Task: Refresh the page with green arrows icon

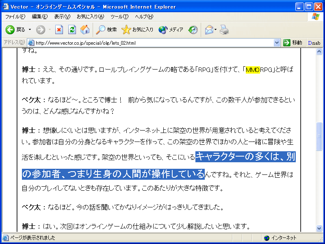Action: point(72,30)
